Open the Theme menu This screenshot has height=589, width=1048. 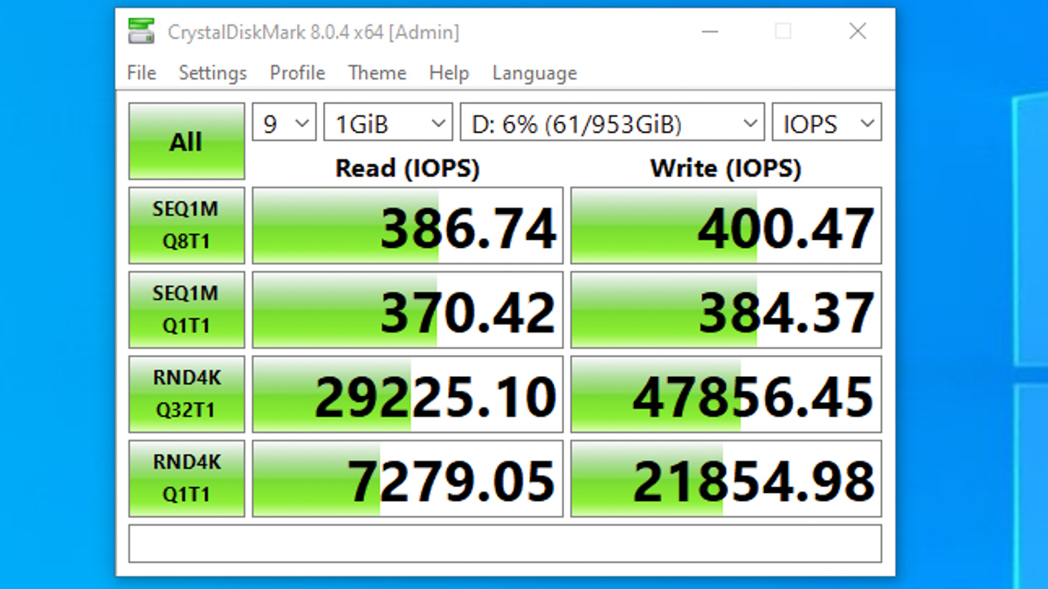coord(377,73)
